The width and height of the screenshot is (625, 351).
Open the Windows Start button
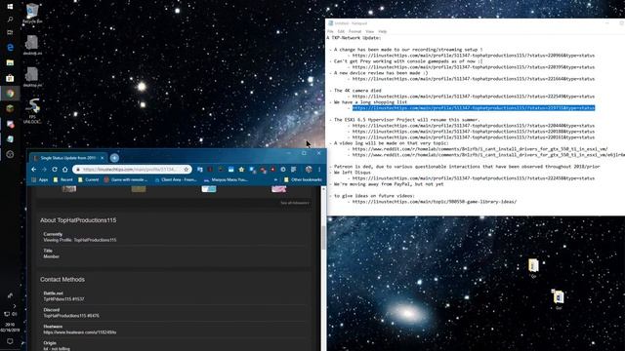coord(10,6)
